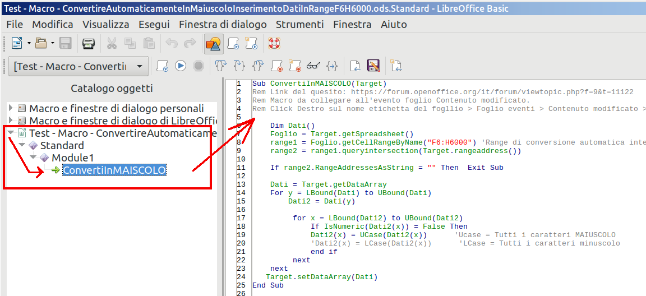Open the Select Macro scroll icon

tap(234, 43)
